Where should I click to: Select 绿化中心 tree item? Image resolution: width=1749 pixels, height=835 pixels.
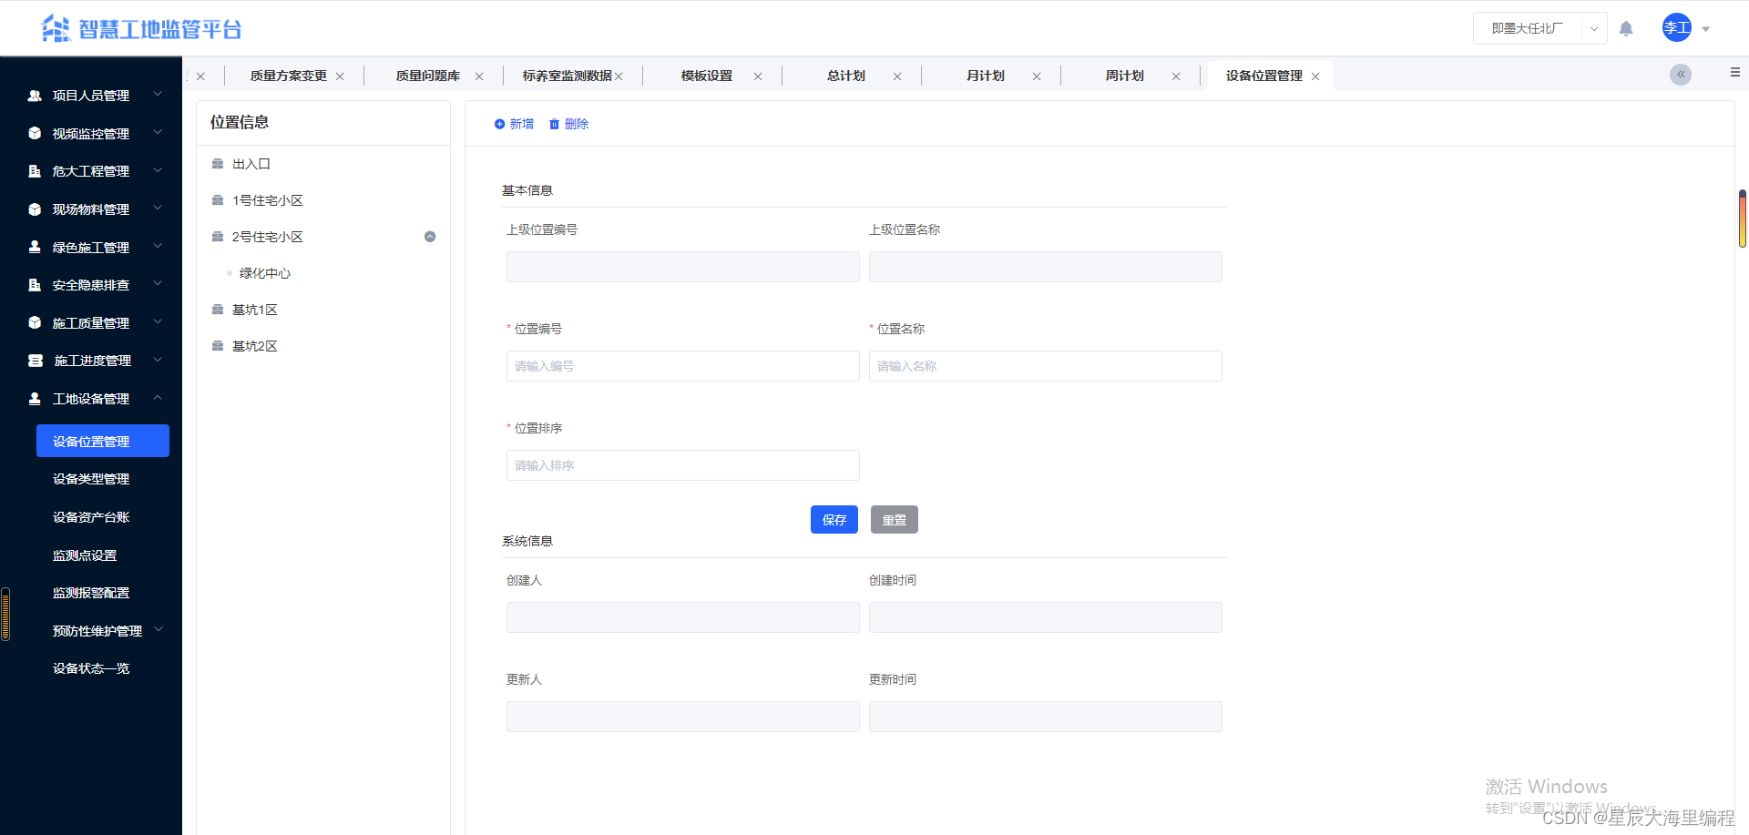point(264,273)
